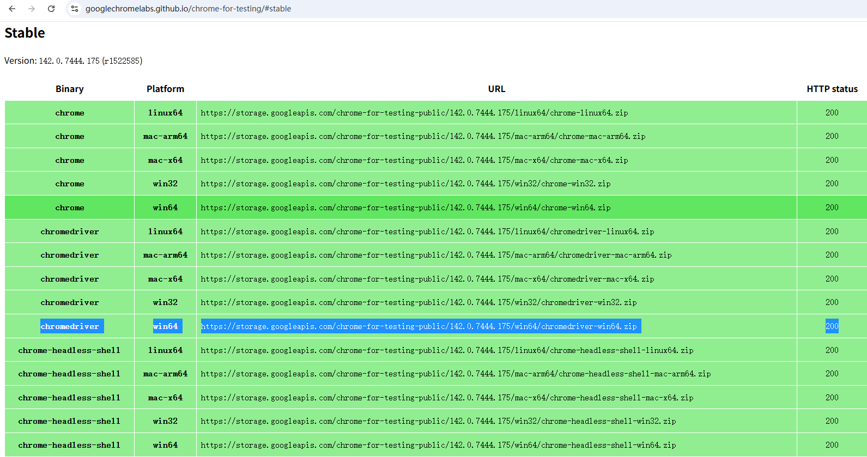Focus the address bar URL field
The width and height of the screenshot is (867, 457).
(188, 9)
